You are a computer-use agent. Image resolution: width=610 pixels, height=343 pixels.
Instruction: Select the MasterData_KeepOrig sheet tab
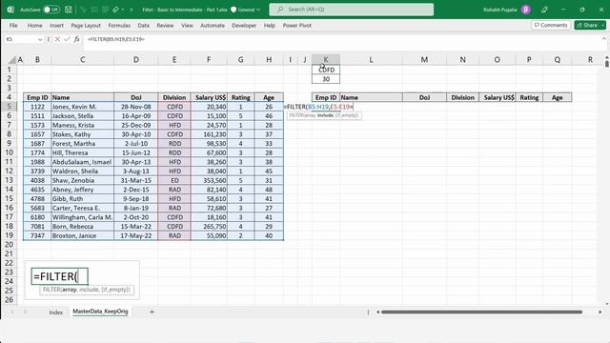[x=100, y=312]
